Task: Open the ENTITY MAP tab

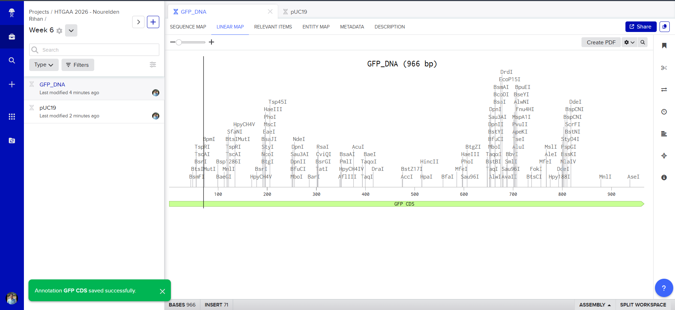Action: (316, 27)
